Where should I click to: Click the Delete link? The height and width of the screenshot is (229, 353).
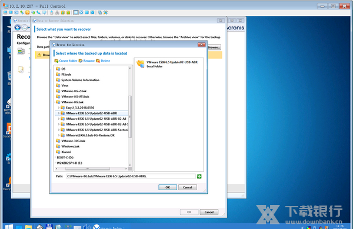(x=105, y=61)
